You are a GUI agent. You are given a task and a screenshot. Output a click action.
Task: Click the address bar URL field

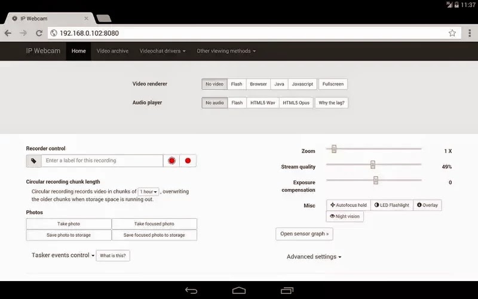pyautogui.click(x=255, y=33)
